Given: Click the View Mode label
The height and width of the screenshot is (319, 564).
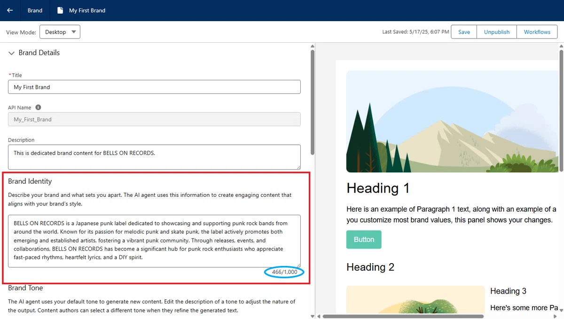Looking at the screenshot, I should coord(21,32).
